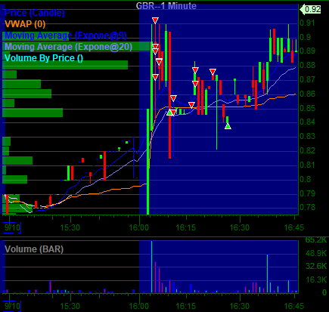Click the 0.81 price axis label
This screenshot has width=329, height=312.
coord(307,165)
